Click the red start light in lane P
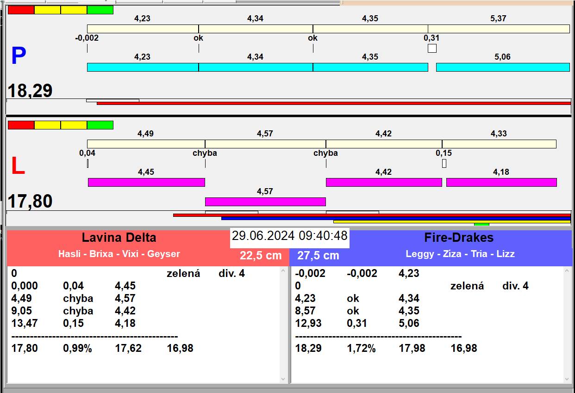Viewport: 575px width, 393px height. 21,10
